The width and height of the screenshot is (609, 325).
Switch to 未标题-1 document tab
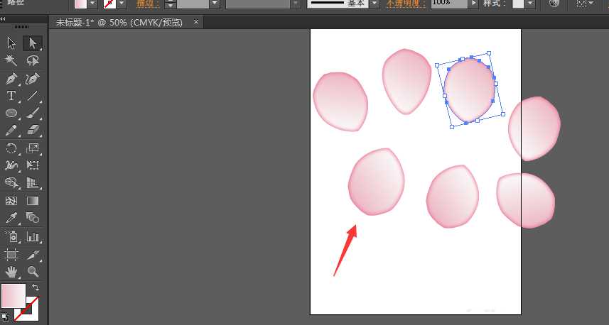pos(119,23)
